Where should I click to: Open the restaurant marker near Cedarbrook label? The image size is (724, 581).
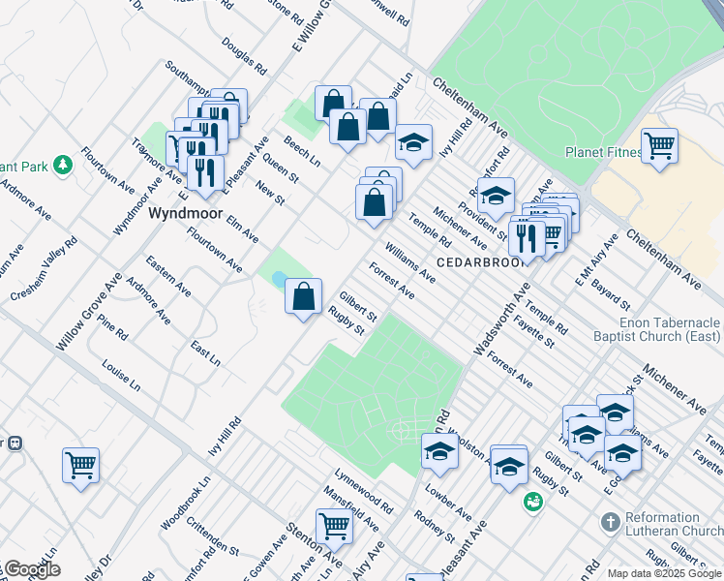point(527,240)
